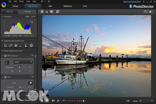Select the spot removal tool
This screenshot has height=104, width=156.
(x=11, y=45)
